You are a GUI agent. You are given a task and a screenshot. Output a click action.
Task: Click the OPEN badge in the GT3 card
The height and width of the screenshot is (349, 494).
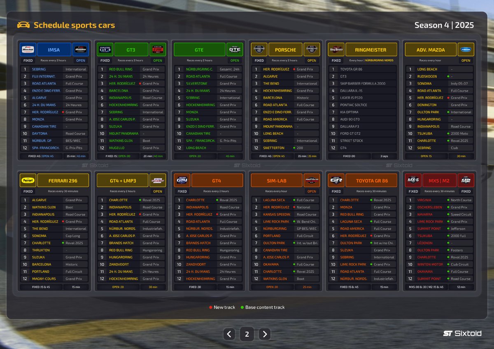pyautogui.click(x=158, y=60)
